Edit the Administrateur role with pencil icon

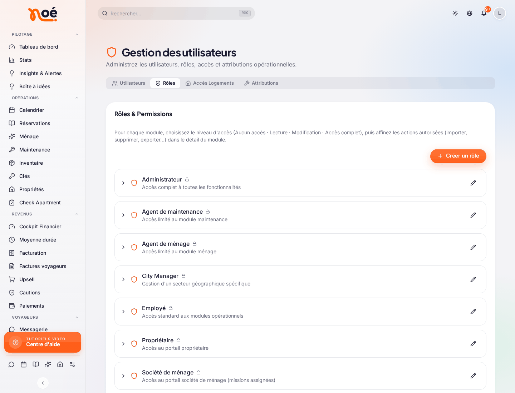(473, 183)
